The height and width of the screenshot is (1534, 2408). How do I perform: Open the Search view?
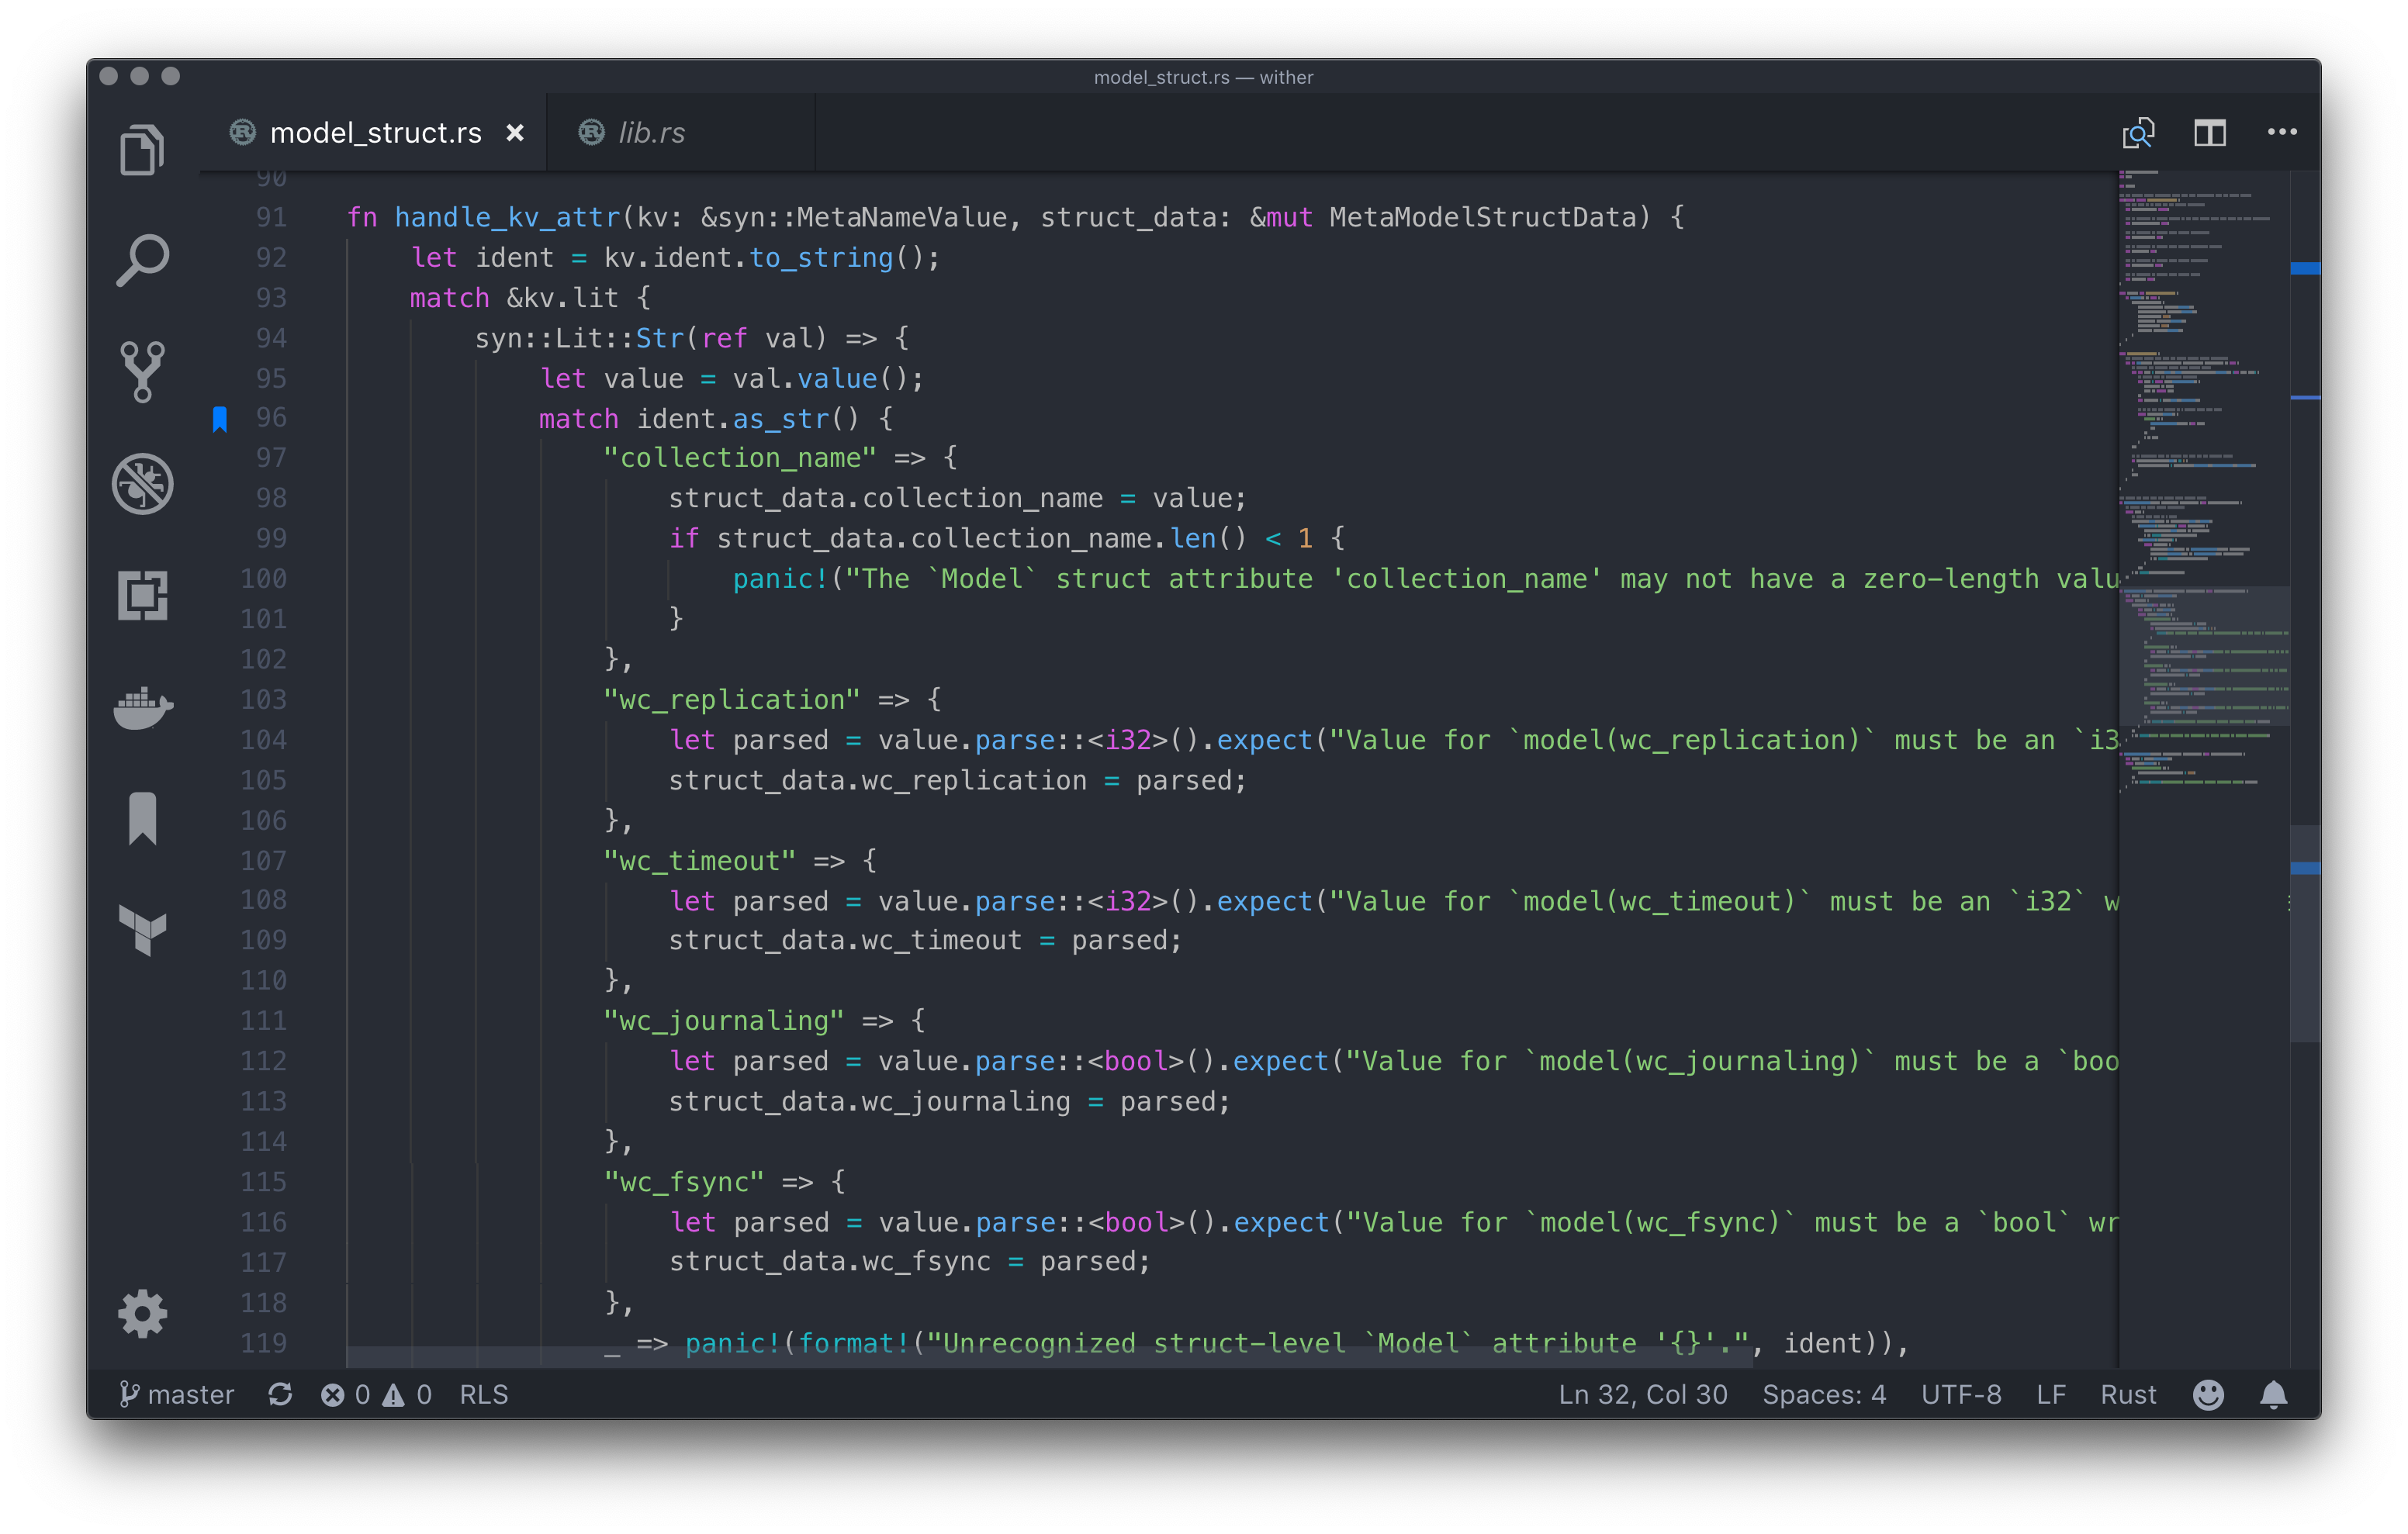143,258
